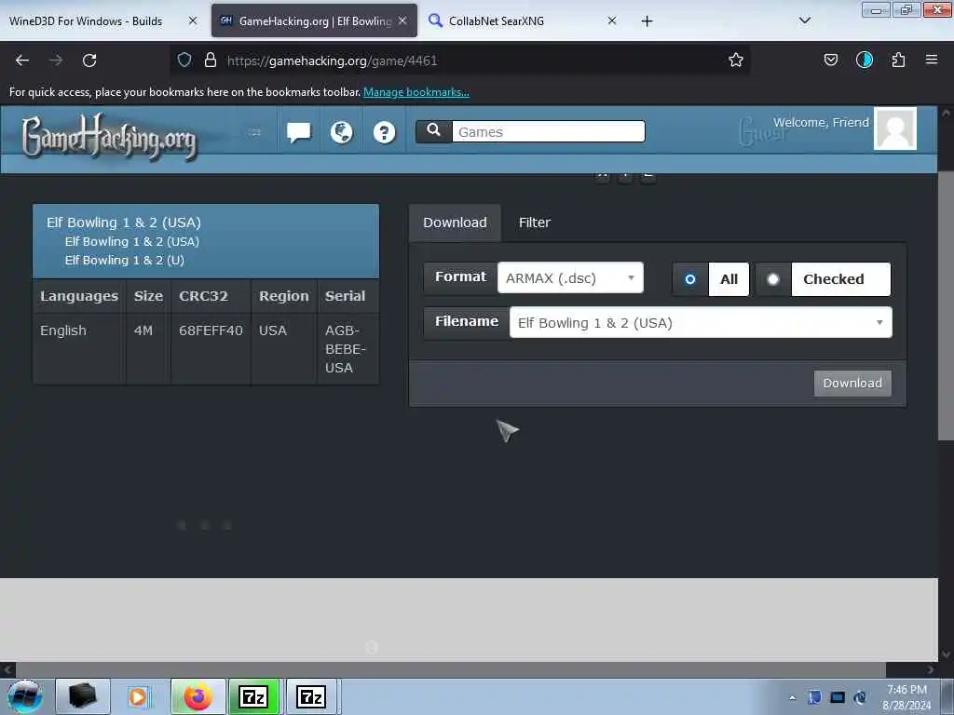
Task: Close the WineD3D For Windows tab
Action: (193, 20)
